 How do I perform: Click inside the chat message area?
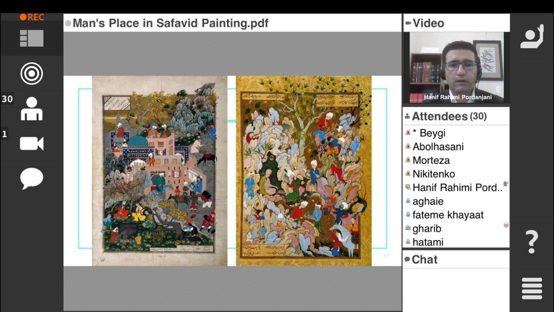[x=456, y=290]
